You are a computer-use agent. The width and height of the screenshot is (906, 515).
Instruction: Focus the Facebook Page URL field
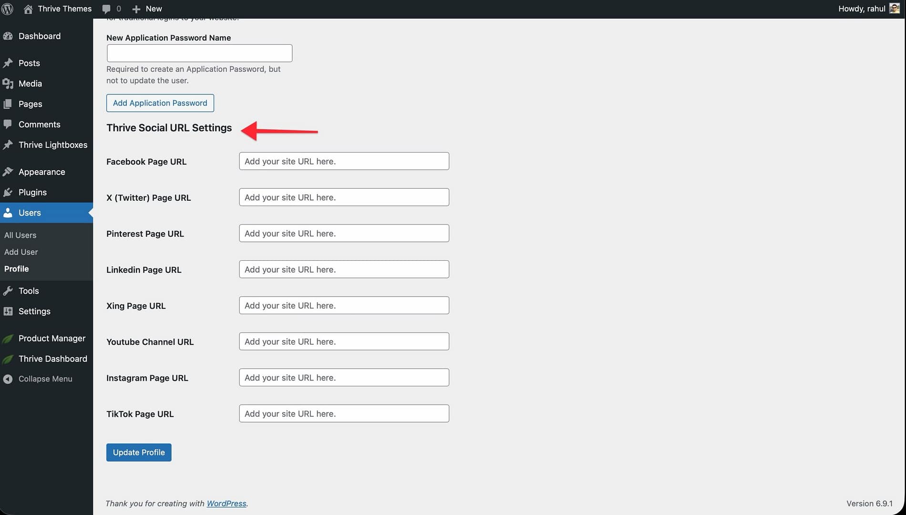[x=344, y=161]
